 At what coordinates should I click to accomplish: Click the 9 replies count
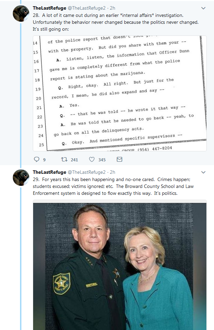44,160
